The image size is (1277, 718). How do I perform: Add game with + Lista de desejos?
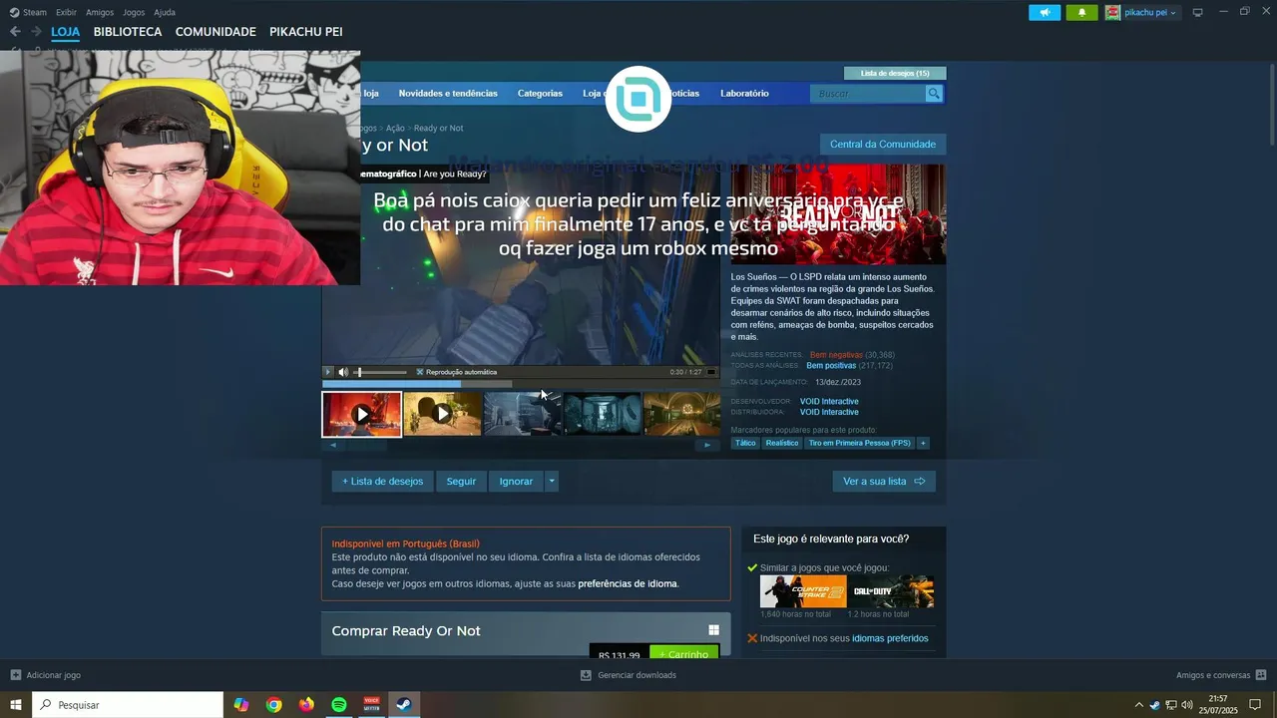383,482
